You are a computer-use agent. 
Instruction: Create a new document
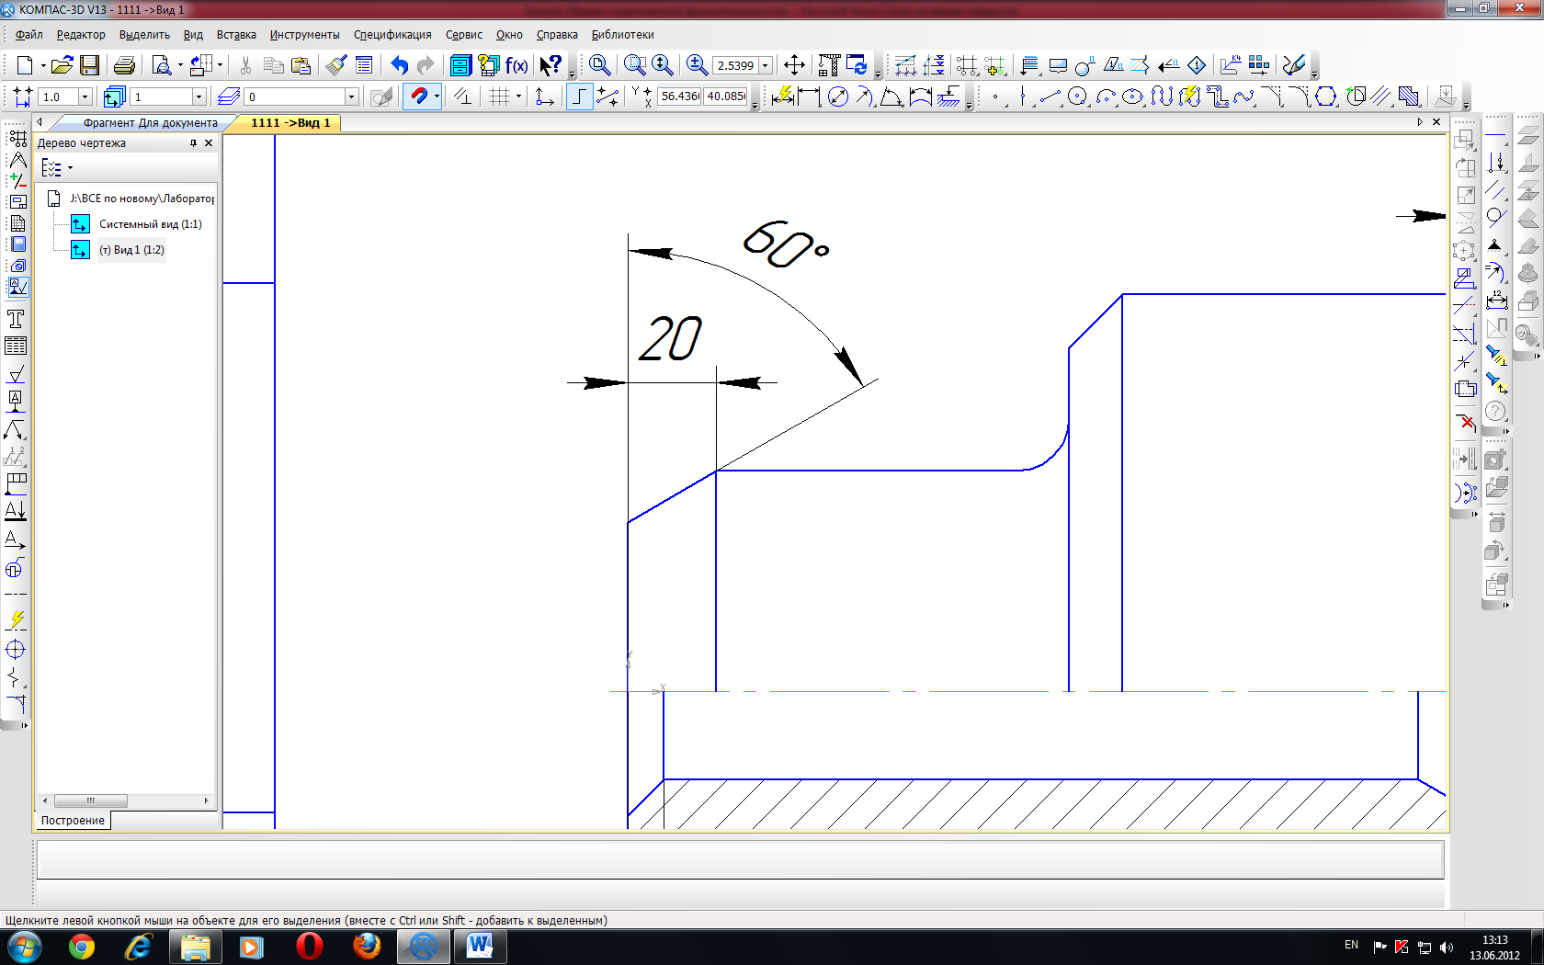(25, 65)
